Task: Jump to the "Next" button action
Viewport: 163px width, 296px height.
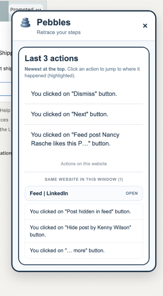Action: (84, 114)
